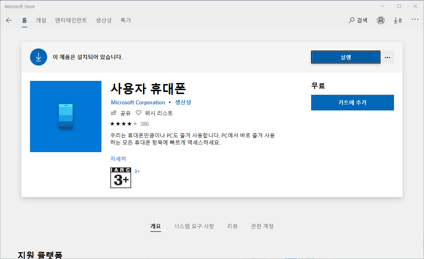Click the 검색 search button
Viewport: 424px width, 259px height.
(358, 20)
